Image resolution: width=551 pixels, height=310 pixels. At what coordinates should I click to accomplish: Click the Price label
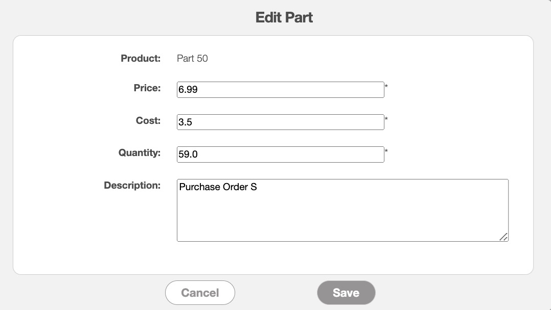click(x=147, y=88)
